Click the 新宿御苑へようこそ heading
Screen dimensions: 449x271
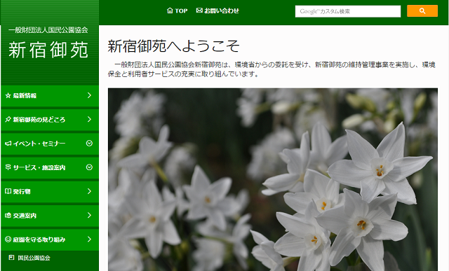(x=173, y=46)
